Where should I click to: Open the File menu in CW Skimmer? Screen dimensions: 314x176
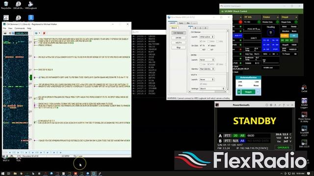(4, 28)
